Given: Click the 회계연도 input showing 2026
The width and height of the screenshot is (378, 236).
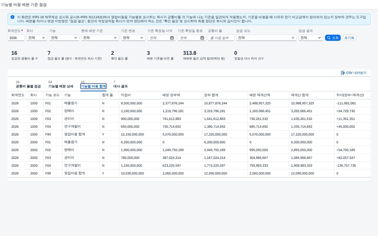Looking at the screenshot, I should tap(16, 38).
